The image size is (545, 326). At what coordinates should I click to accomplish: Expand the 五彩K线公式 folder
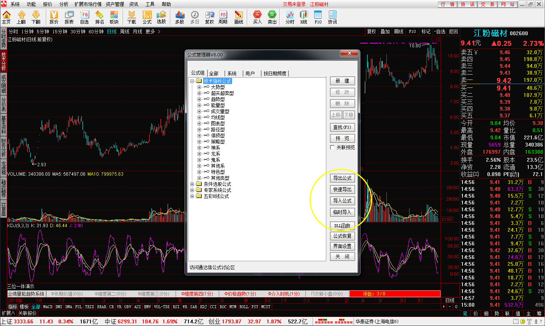192,196
